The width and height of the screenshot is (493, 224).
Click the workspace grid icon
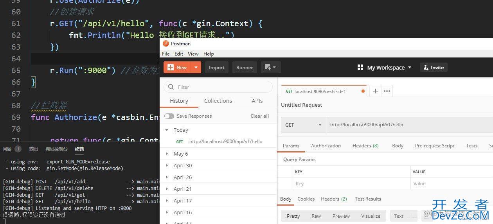click(x=360, y=67)
